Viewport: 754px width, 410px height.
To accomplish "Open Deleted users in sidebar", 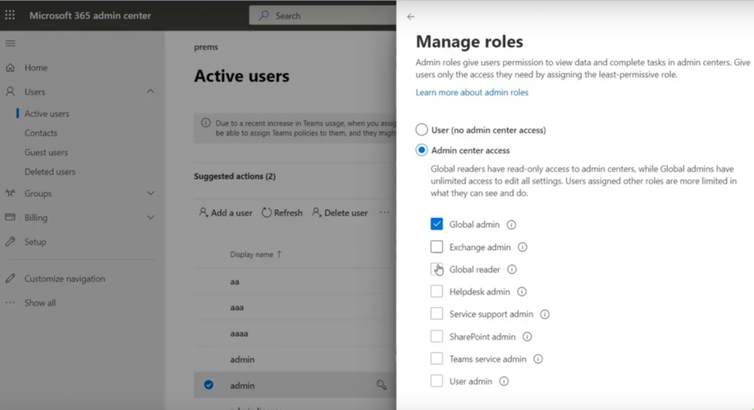I will click(50, 172).
